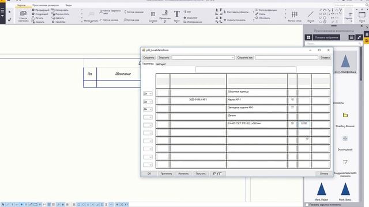Switch side panel to thumbnail grid view
This screenshot has width=369, height=207.
[308, 37]
